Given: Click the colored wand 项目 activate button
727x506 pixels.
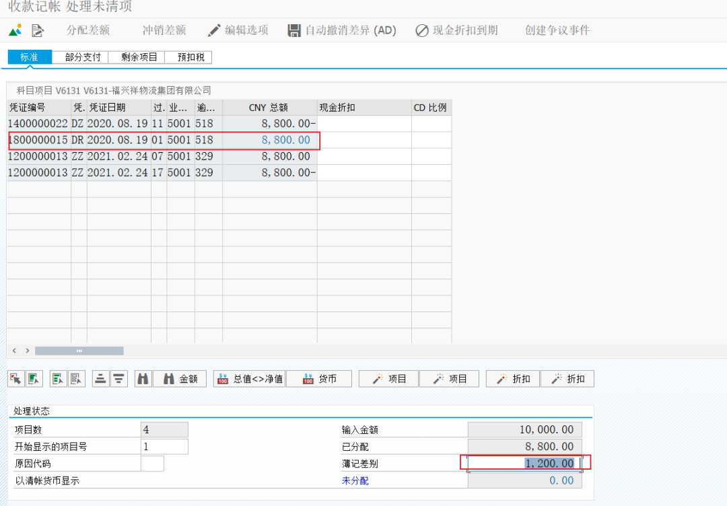Looking at the screenshot, I should pos(388,379).
